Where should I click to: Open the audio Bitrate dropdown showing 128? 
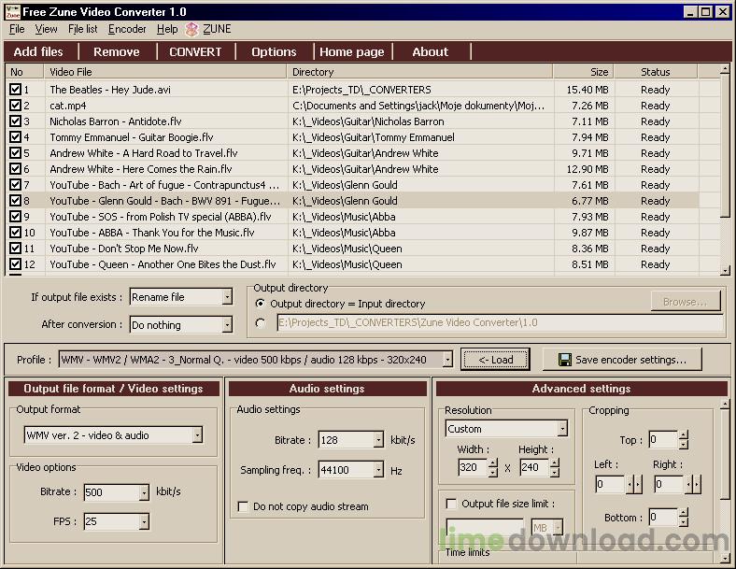click(378, 440)
